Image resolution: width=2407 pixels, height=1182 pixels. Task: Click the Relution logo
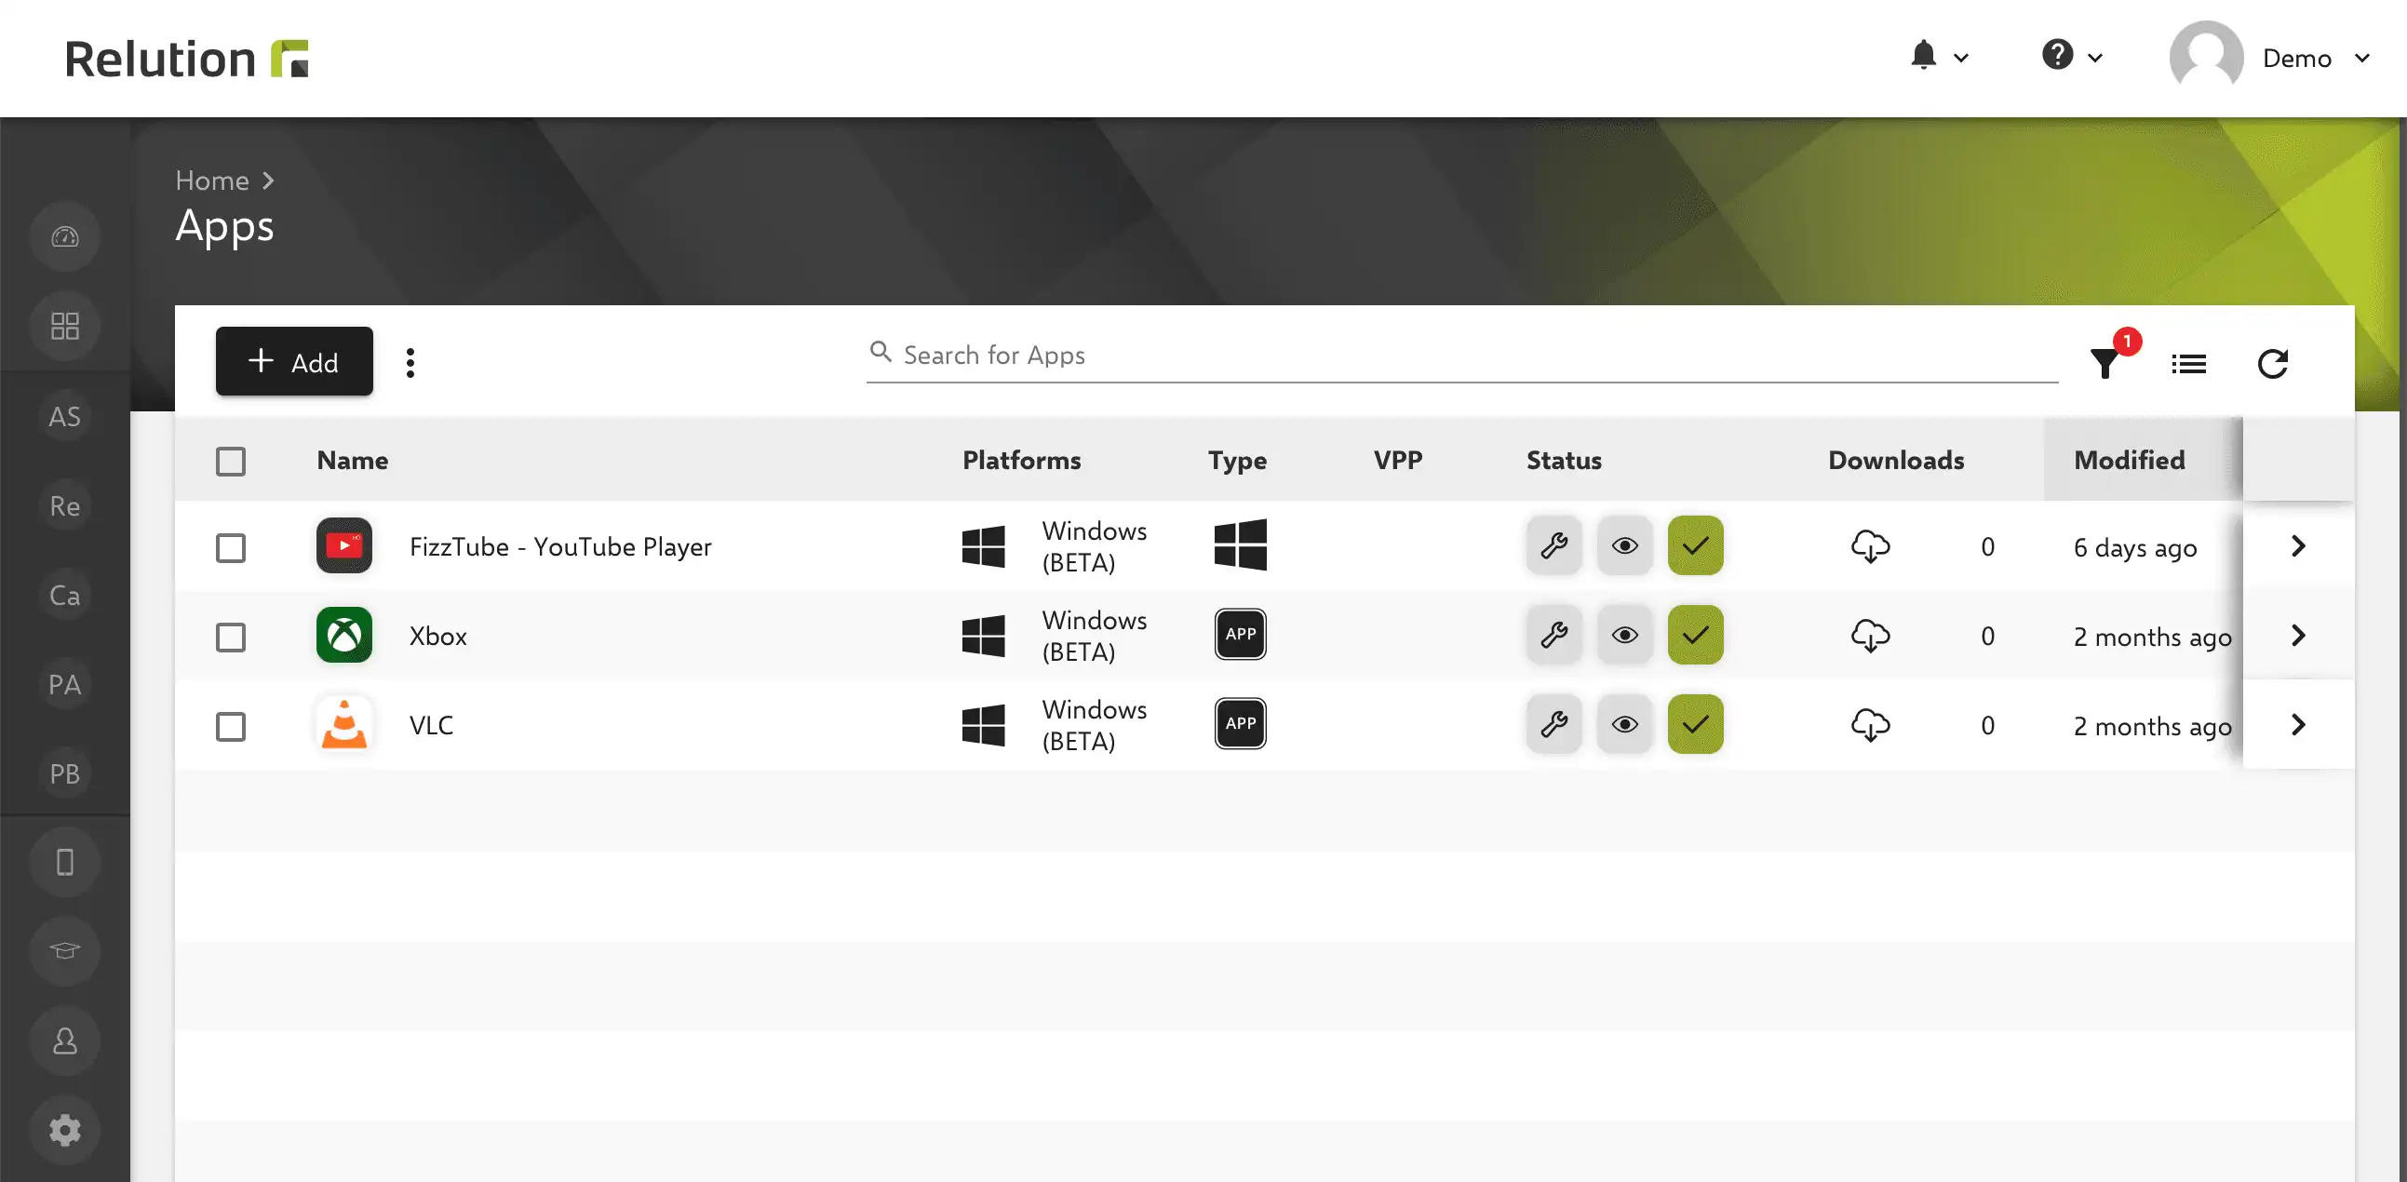[186, 58]
